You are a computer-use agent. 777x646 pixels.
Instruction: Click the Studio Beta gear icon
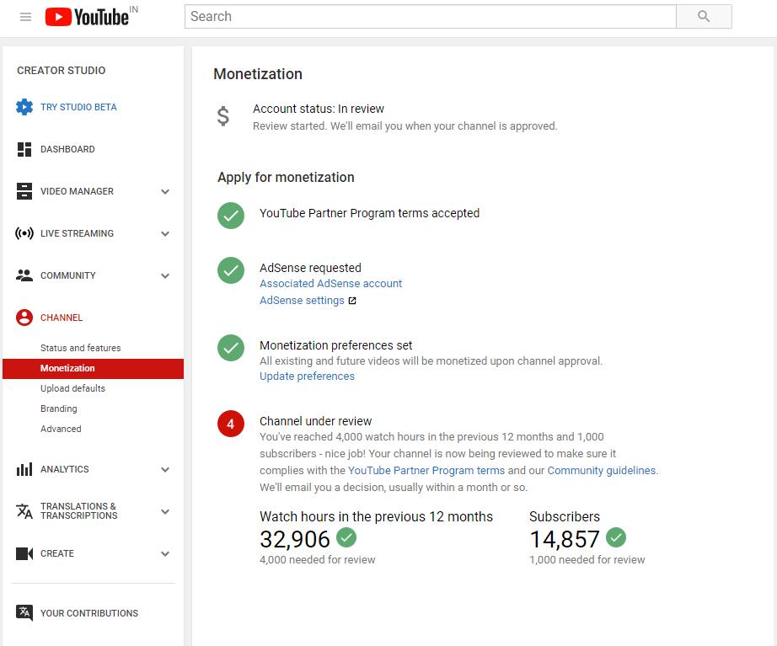point(24,107)
